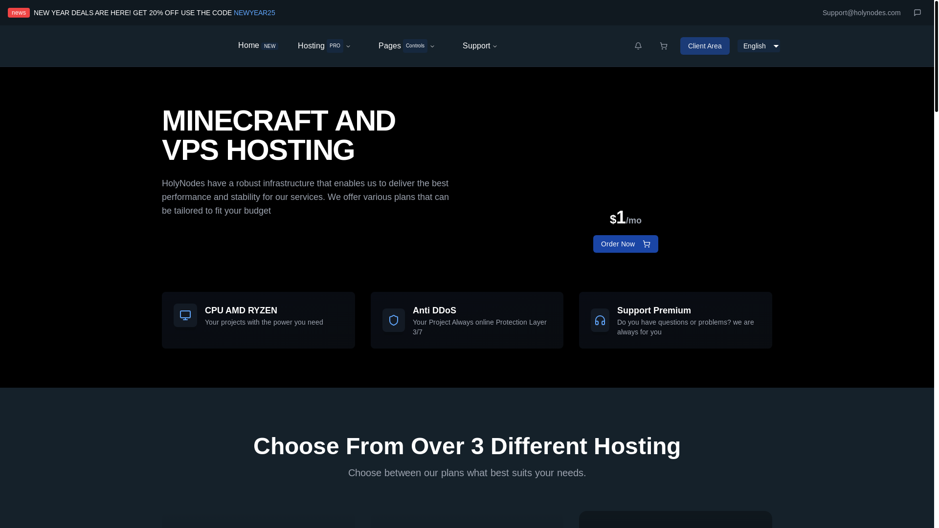Click the Client Area button
The image size is (939, 528).
click(705, 46)
